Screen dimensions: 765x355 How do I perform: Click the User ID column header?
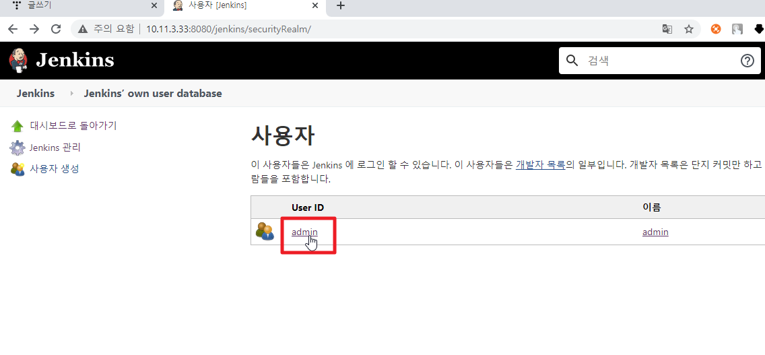pyautogui.click(x=308, y=207)
